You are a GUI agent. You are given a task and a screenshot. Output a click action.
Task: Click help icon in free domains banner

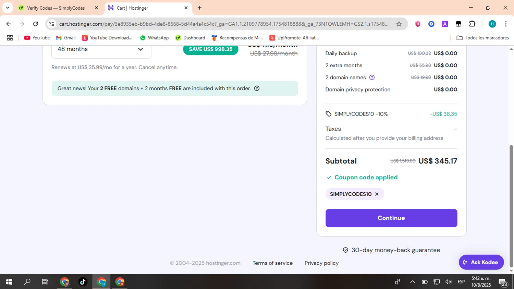pyautogui.click(x=257, y=88)
